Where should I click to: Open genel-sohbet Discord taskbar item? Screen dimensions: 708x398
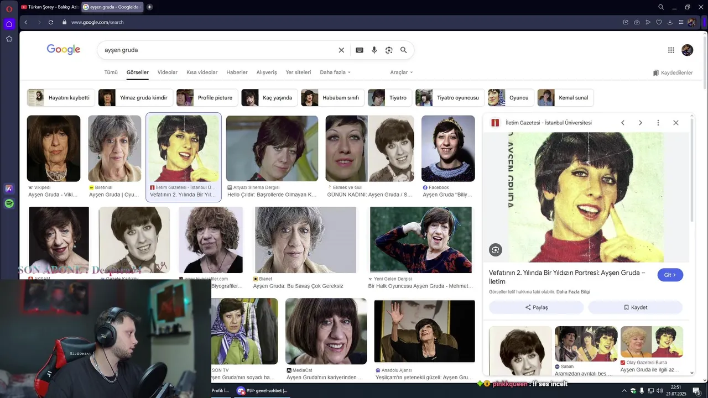(x=262, y=391)
